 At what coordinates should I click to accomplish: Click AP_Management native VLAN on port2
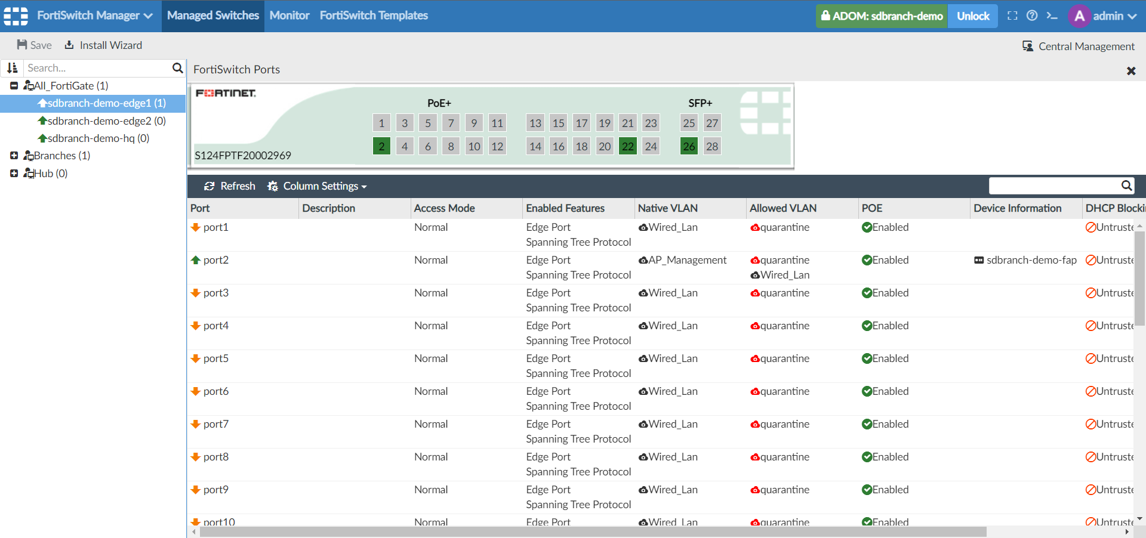click(x=682, y=260)
